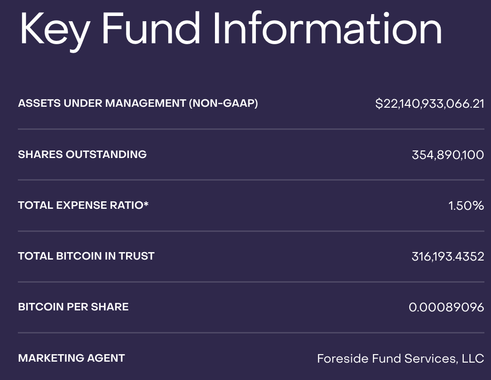Select the Assets Under Management (Non-GAAP) label
This screenshot has width=491, height=380.
138,103
